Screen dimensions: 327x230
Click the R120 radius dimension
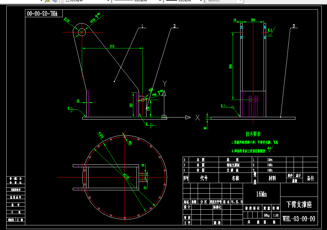67,20
